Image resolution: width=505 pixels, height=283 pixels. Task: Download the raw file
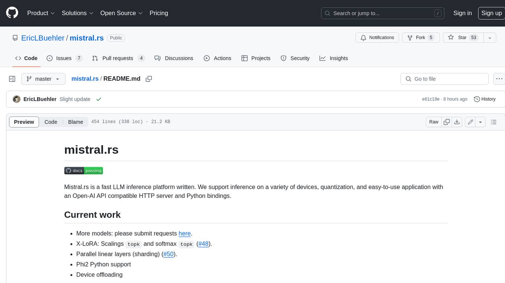[457, 122]
